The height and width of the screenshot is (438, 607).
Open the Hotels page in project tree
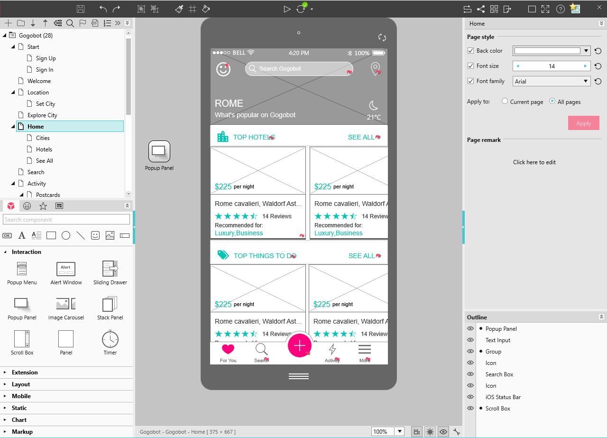[44, 149]
